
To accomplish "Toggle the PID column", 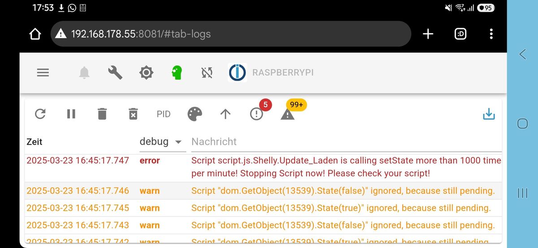I will (x=164, y=114).
